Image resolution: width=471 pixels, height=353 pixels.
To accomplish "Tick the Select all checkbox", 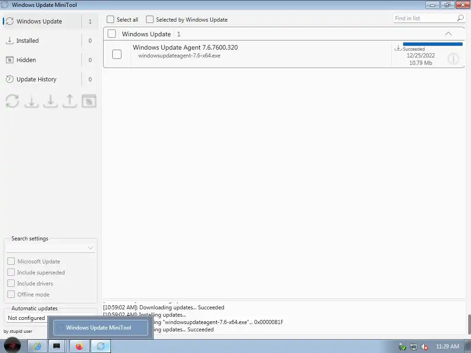I will click(110, 19).
